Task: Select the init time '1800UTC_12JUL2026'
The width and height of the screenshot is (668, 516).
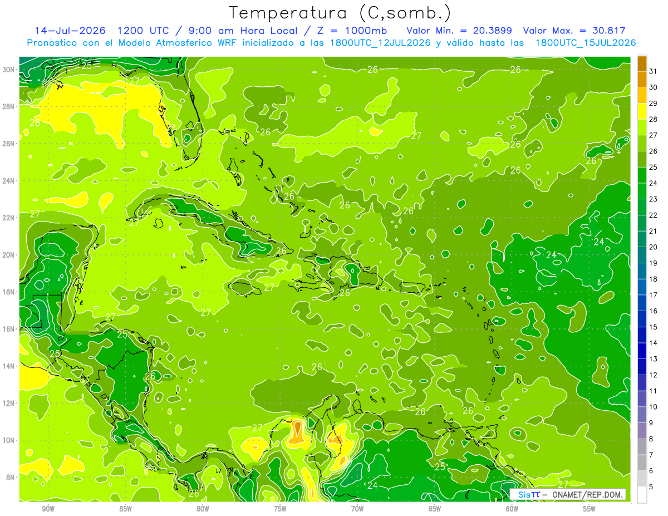Action: coord(380,43)
